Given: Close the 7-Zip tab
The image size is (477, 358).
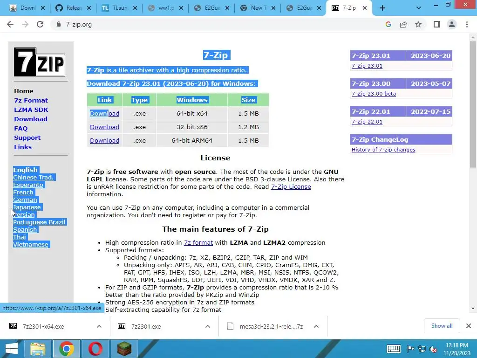Looking at the screenshot, I should pyautogui.click(x=365, y=8).
